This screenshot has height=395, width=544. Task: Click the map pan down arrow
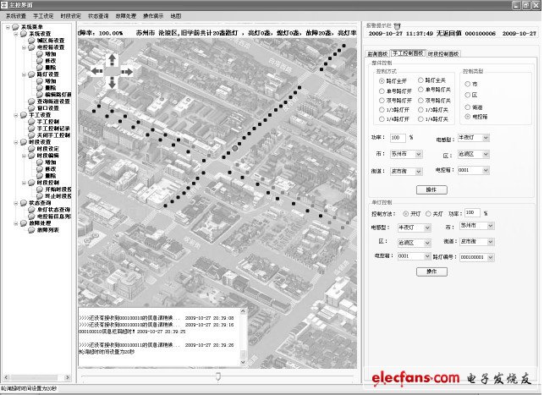(x=112, y=83)
